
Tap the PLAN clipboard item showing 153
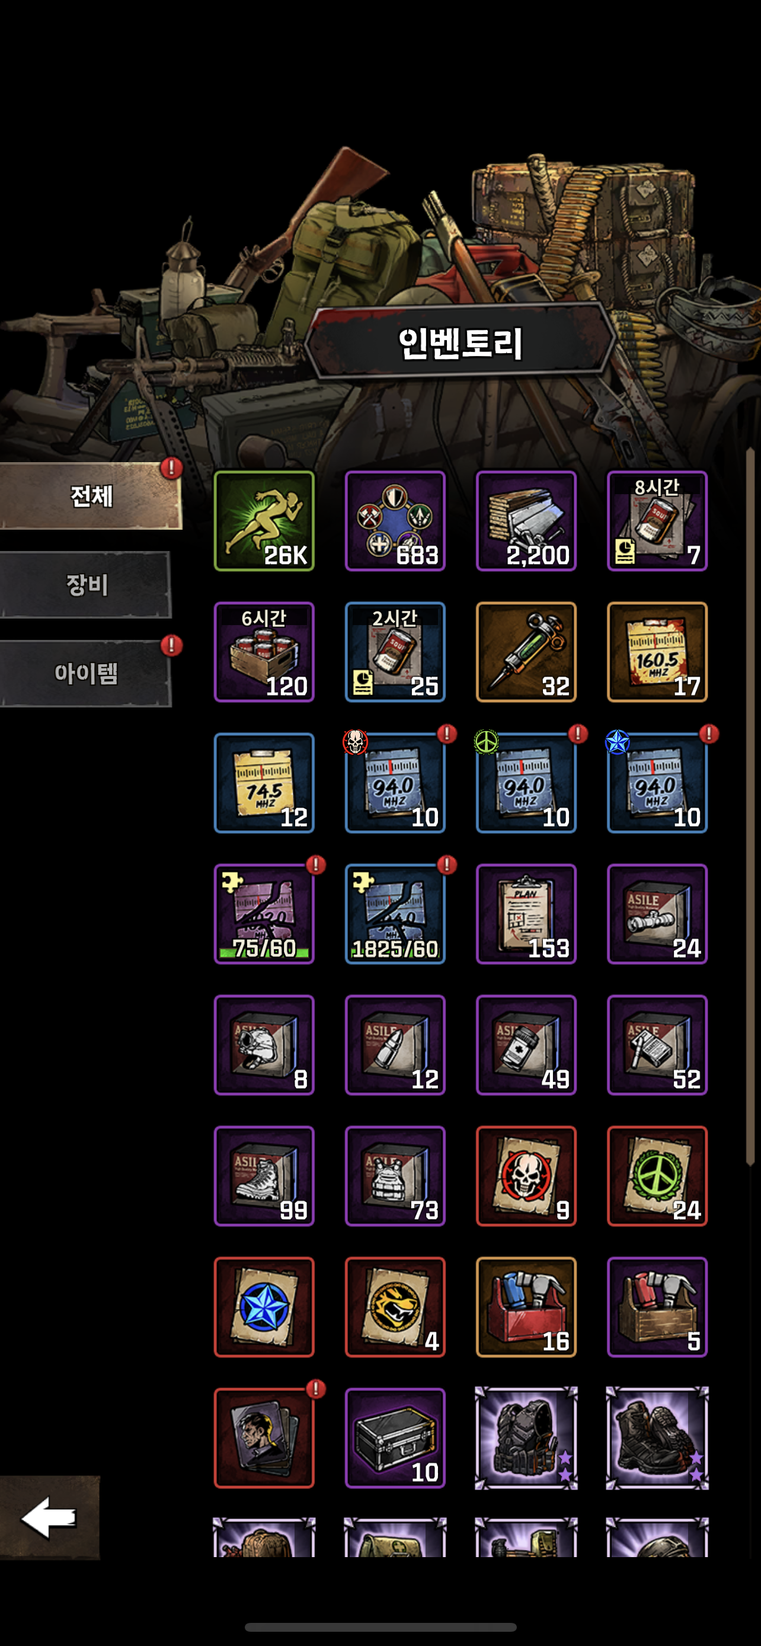coord(526,914)
